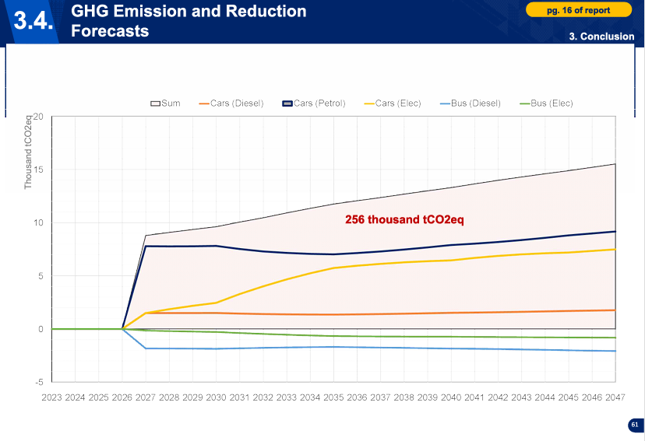645x441 pixels.
Task: Click the 2023 label on the x-axis
Action: [x=51, y=397]
